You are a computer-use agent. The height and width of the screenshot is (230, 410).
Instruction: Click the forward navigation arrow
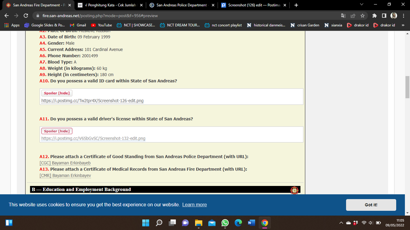(16, 16)
